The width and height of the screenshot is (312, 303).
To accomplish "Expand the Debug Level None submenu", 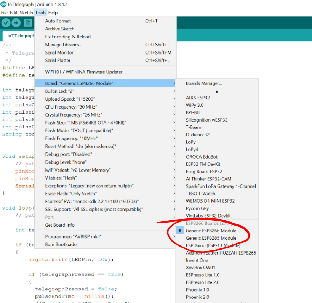I will point(106,162).
